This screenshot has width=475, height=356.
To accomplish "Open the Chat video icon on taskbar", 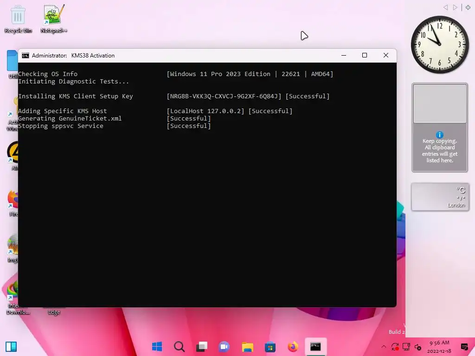I will (225, 347).
